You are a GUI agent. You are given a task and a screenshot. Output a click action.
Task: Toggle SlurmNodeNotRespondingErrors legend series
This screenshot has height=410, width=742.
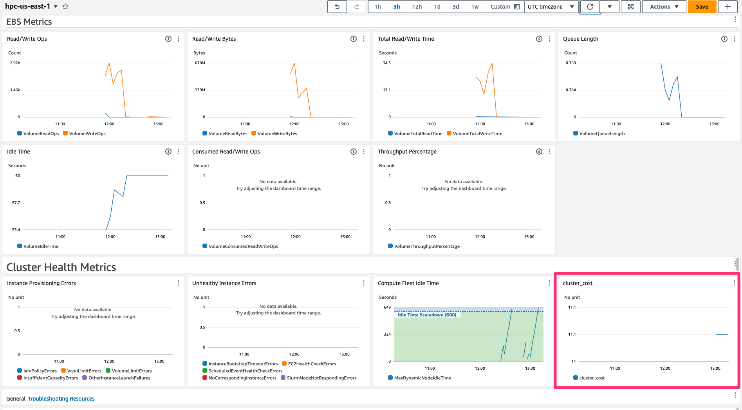tap(319, 378)
